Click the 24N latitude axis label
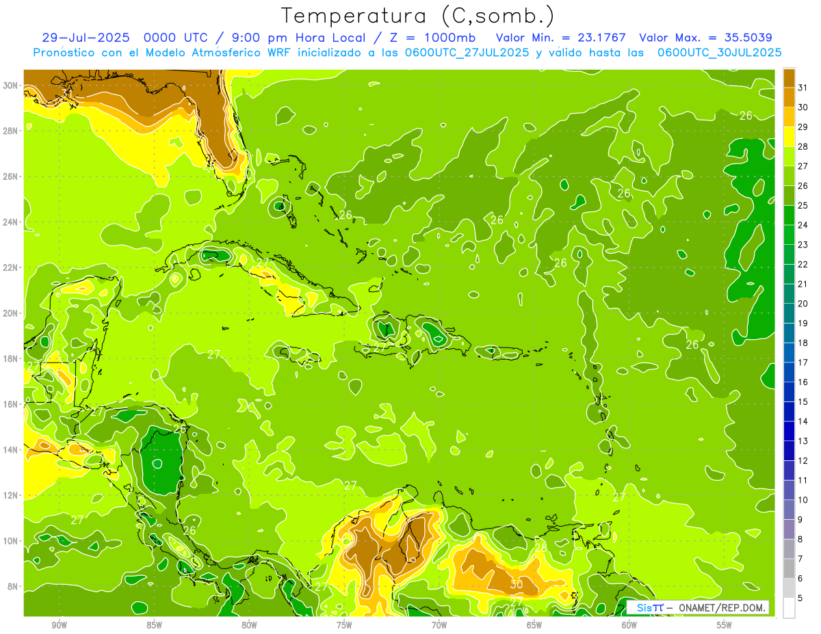 pos(11,222)
